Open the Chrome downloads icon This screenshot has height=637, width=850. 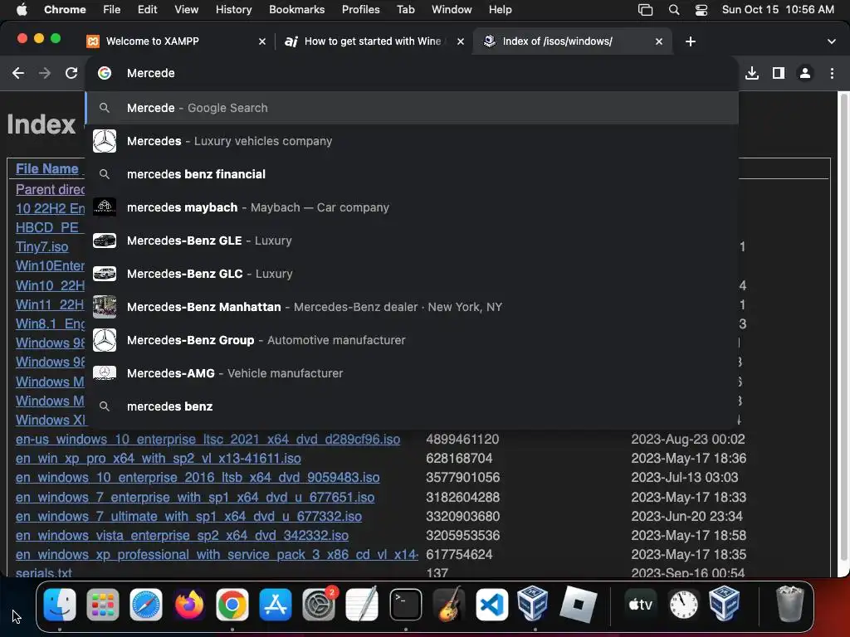pyautogui.click(x=752, y=73)
